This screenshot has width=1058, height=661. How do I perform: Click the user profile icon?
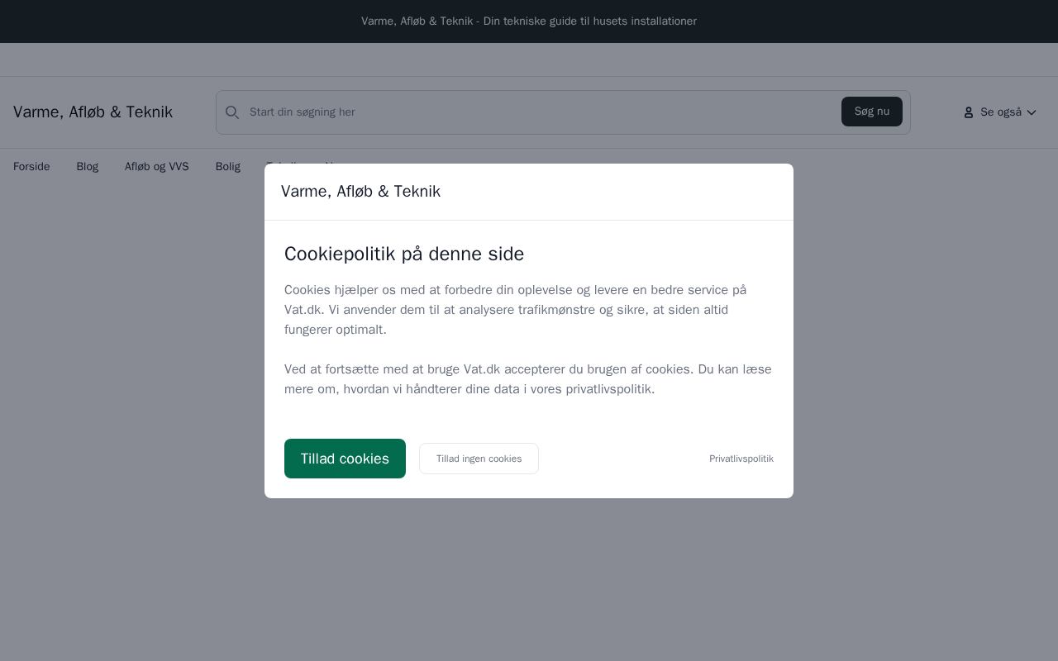coord(969,112)
